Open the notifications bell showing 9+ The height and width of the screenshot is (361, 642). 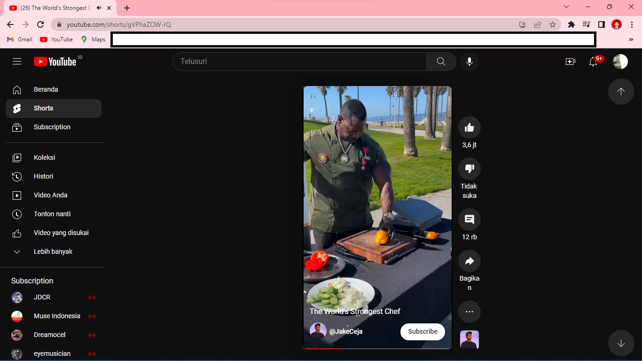[x=593, y=61]
